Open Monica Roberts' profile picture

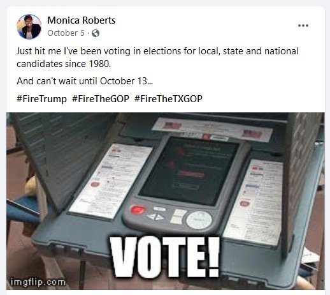(x=29, y=27)
